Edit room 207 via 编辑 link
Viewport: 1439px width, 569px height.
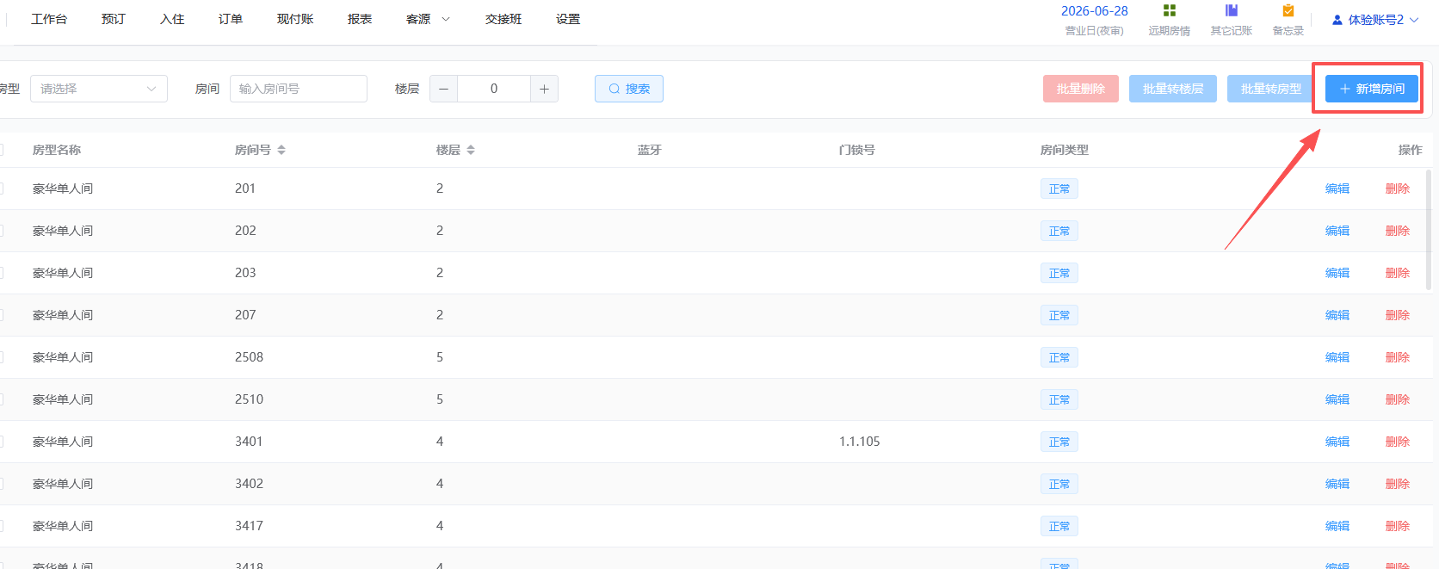(1337, 315)
